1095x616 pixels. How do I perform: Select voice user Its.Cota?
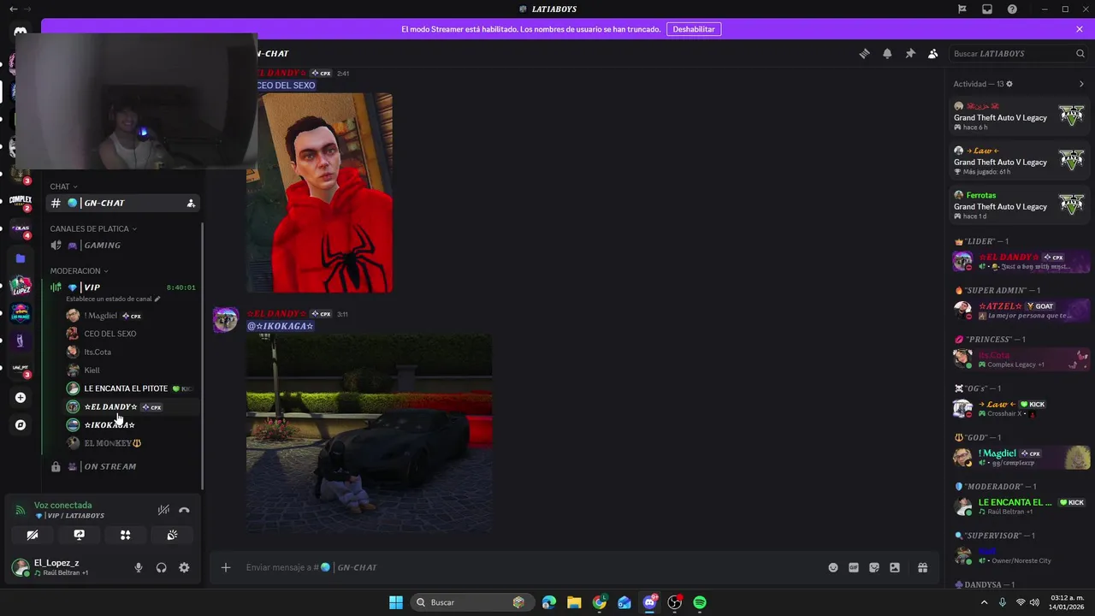click(x=133, y=352)
